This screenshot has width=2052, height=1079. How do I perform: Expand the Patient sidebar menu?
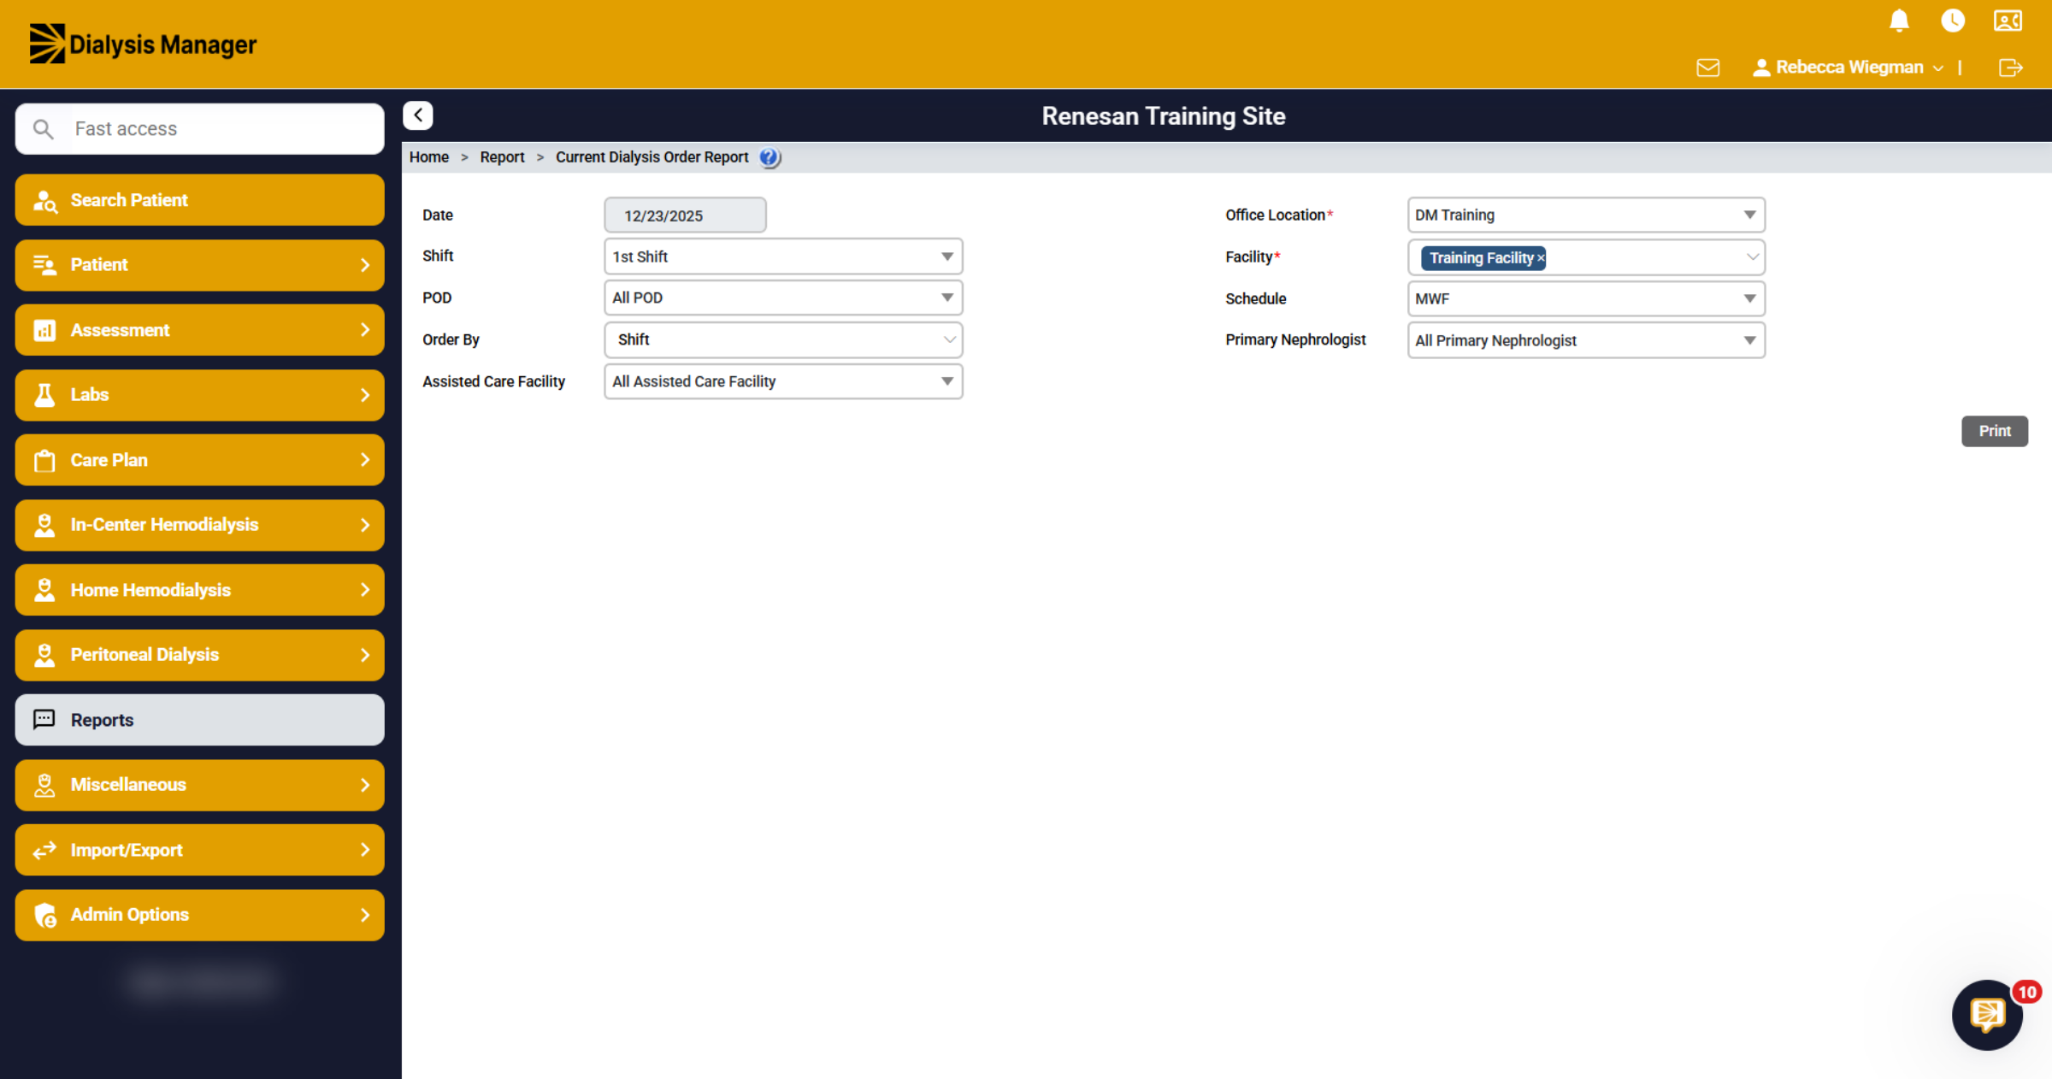point(199,265)
